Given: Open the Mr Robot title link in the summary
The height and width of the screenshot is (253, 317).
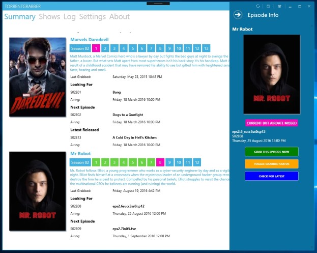Looking at the screenshot, I should (x=80, y=154).
